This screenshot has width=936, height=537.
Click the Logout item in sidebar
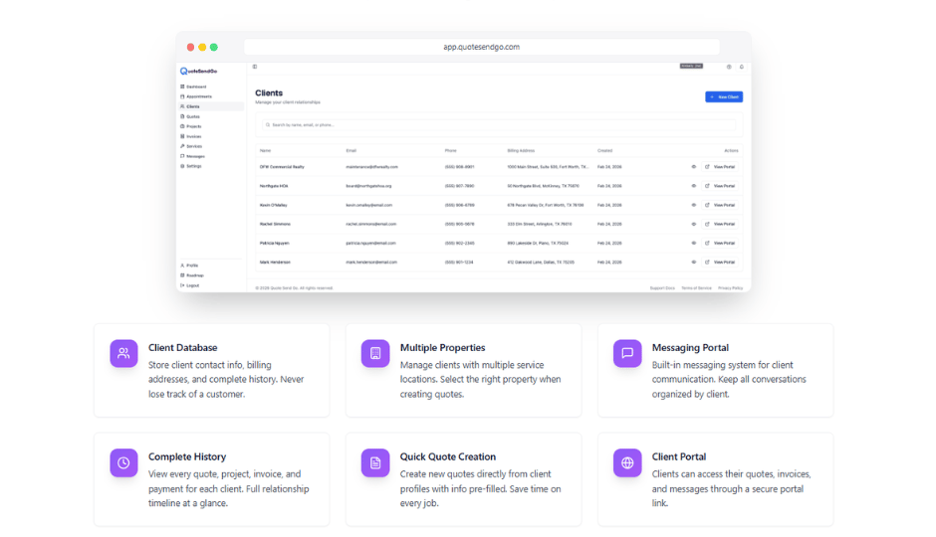[x=190, y=285]
